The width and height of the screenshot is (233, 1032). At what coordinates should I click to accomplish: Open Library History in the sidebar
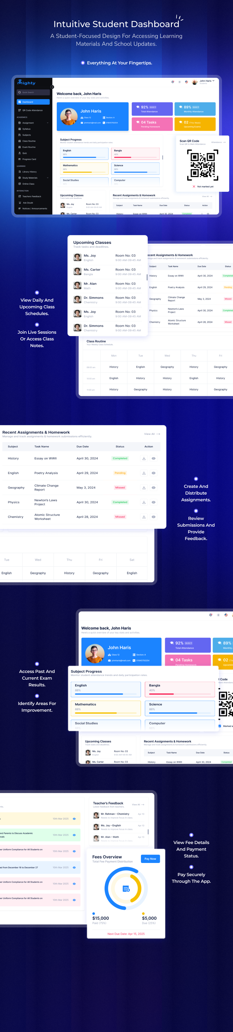pos(28,172)
